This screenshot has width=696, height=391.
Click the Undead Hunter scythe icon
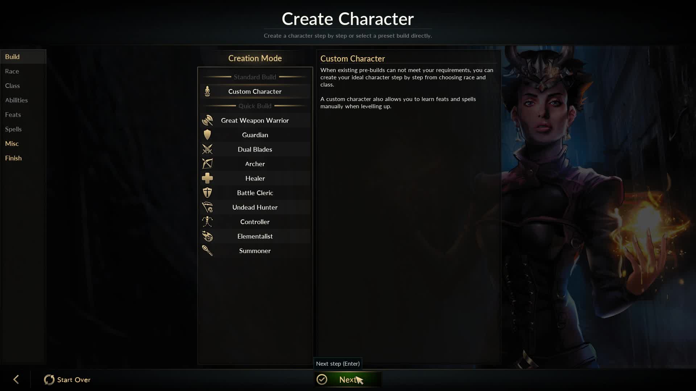coord(207,207)
